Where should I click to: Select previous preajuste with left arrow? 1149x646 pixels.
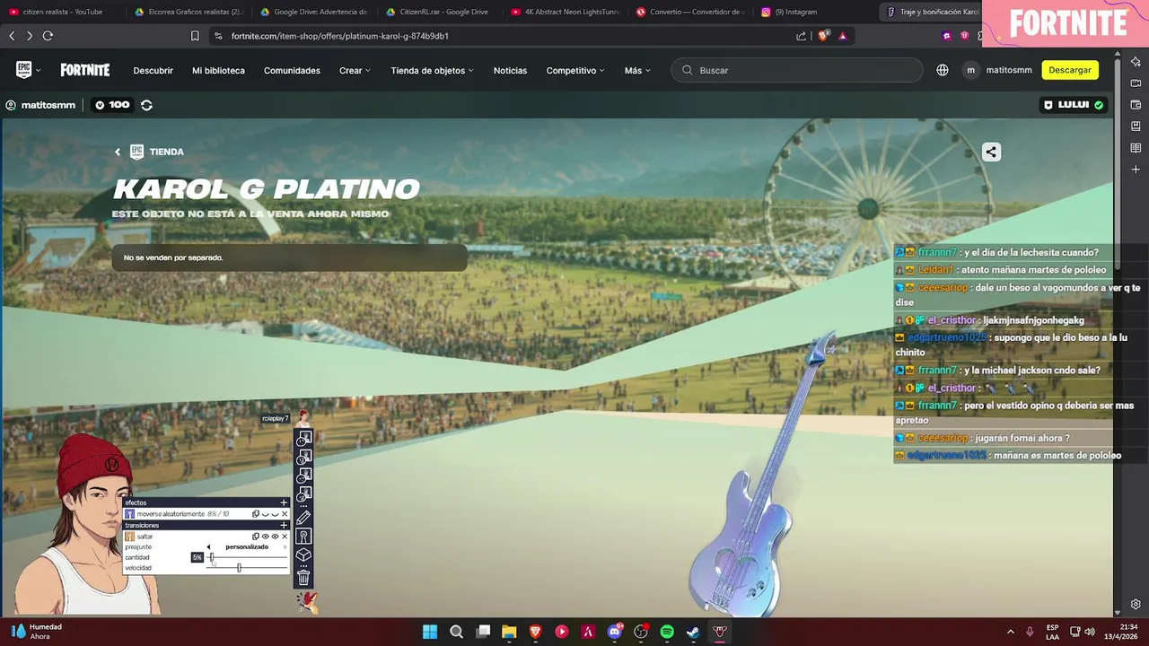(208, 547)
